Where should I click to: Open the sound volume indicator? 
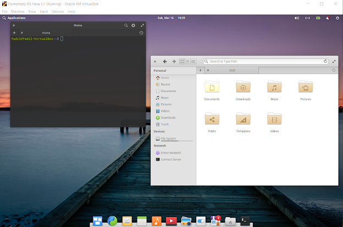[297, 18]
